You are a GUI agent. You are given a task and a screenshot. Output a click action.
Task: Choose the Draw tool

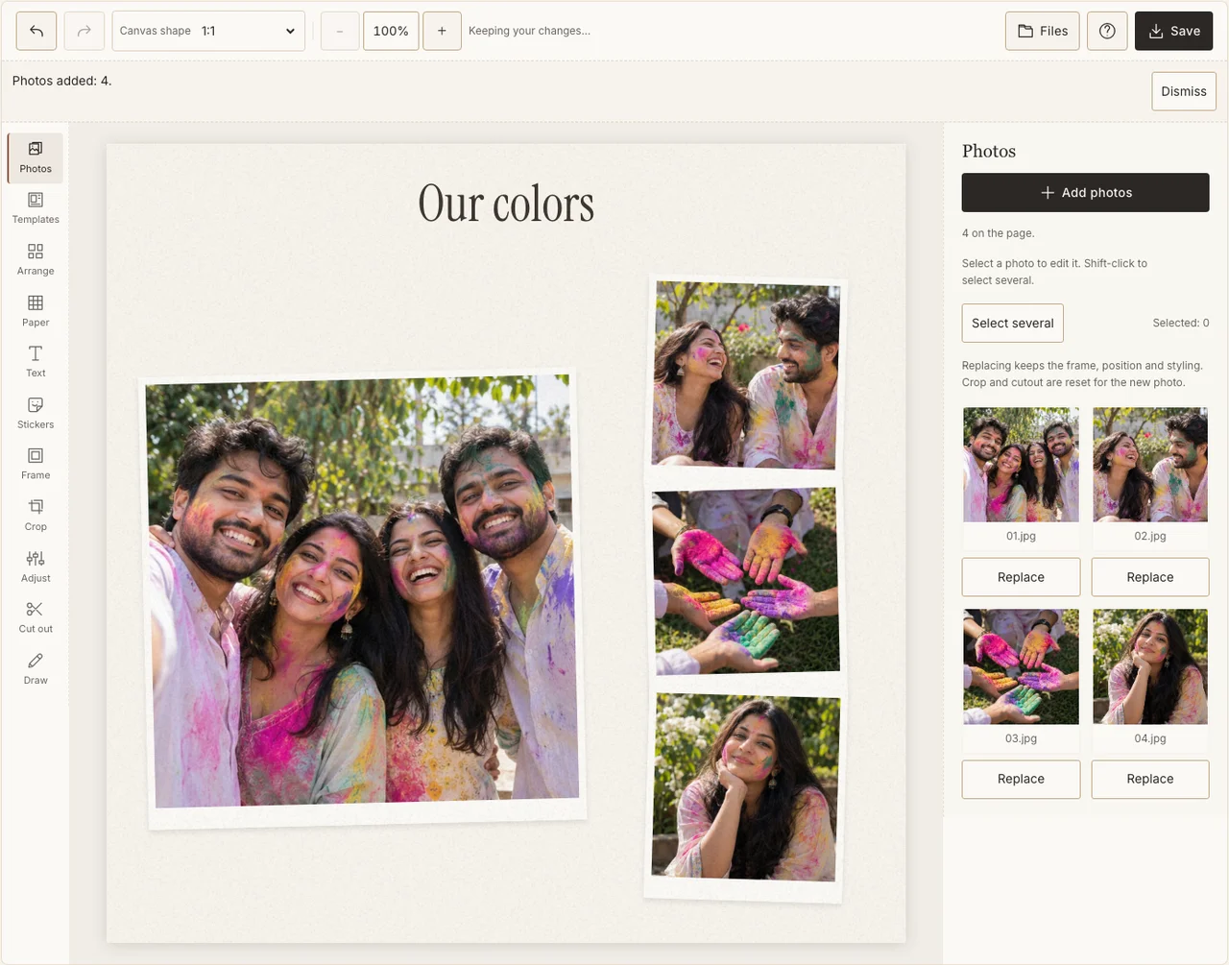coord(36,669)
